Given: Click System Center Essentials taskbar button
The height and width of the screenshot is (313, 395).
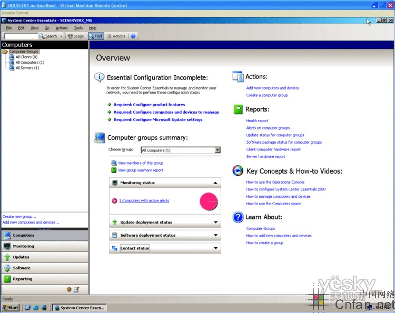Looking at the screenshot, I should tap(80, 308).
